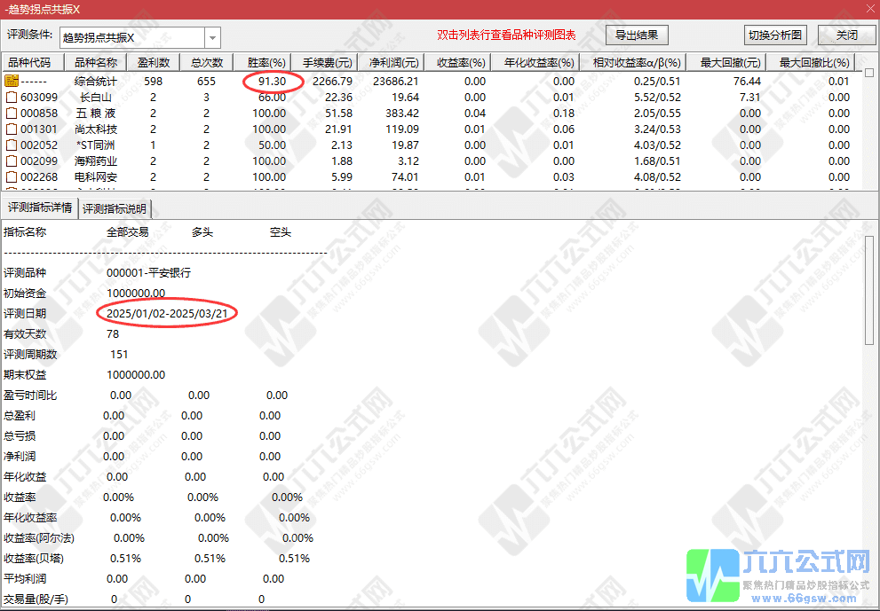Click the 切换分析图 button
Screen dimensions: 880x611
[x=774, y=35]
